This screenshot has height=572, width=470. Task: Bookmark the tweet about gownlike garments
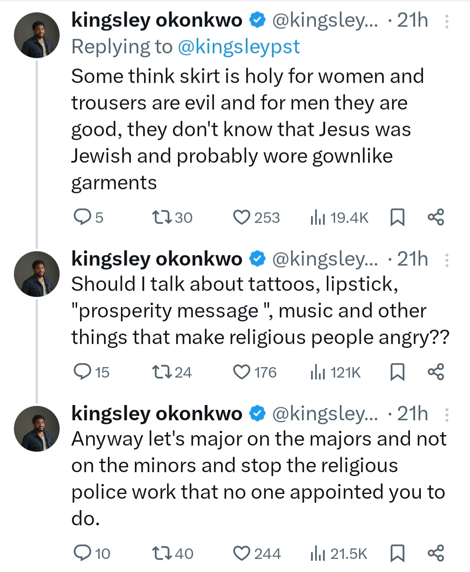(397, 217)
